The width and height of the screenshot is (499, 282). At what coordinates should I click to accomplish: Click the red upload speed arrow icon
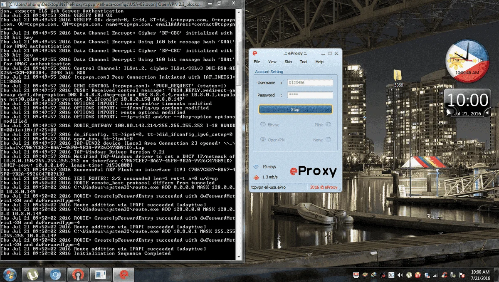point(256,178)
